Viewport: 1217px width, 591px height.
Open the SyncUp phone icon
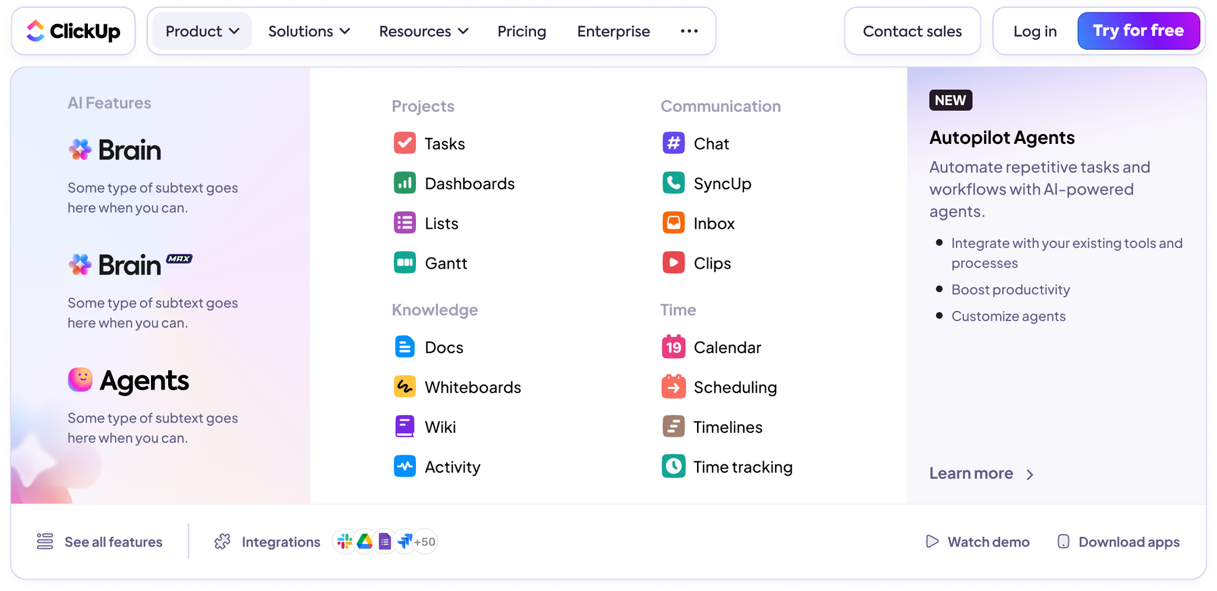673,183
